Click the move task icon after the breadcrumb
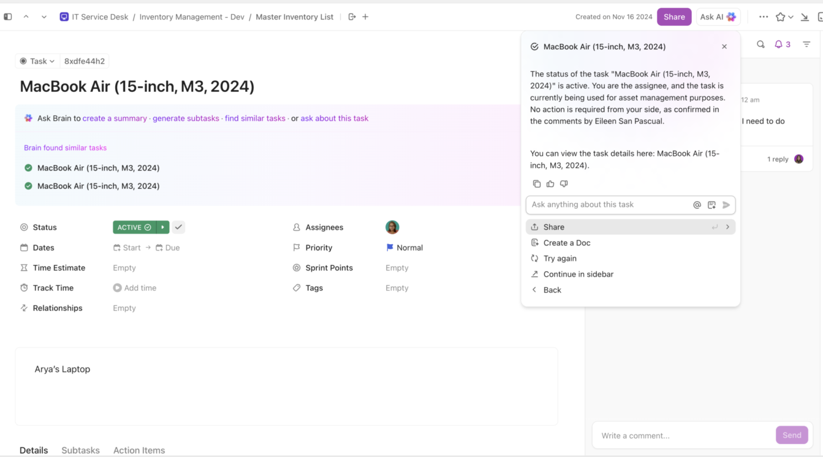The width and height of the screenshot is (823, 457). [x=352, y=17]
